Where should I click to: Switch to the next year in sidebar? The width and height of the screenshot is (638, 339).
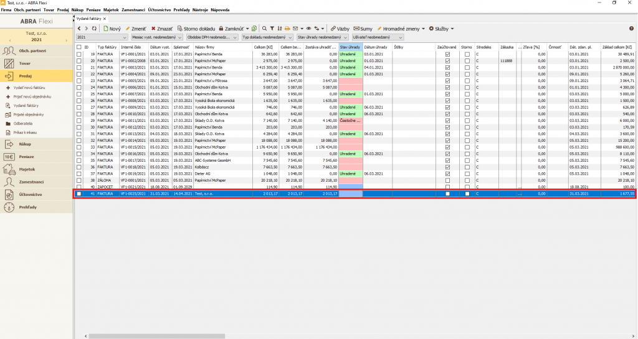66,40
